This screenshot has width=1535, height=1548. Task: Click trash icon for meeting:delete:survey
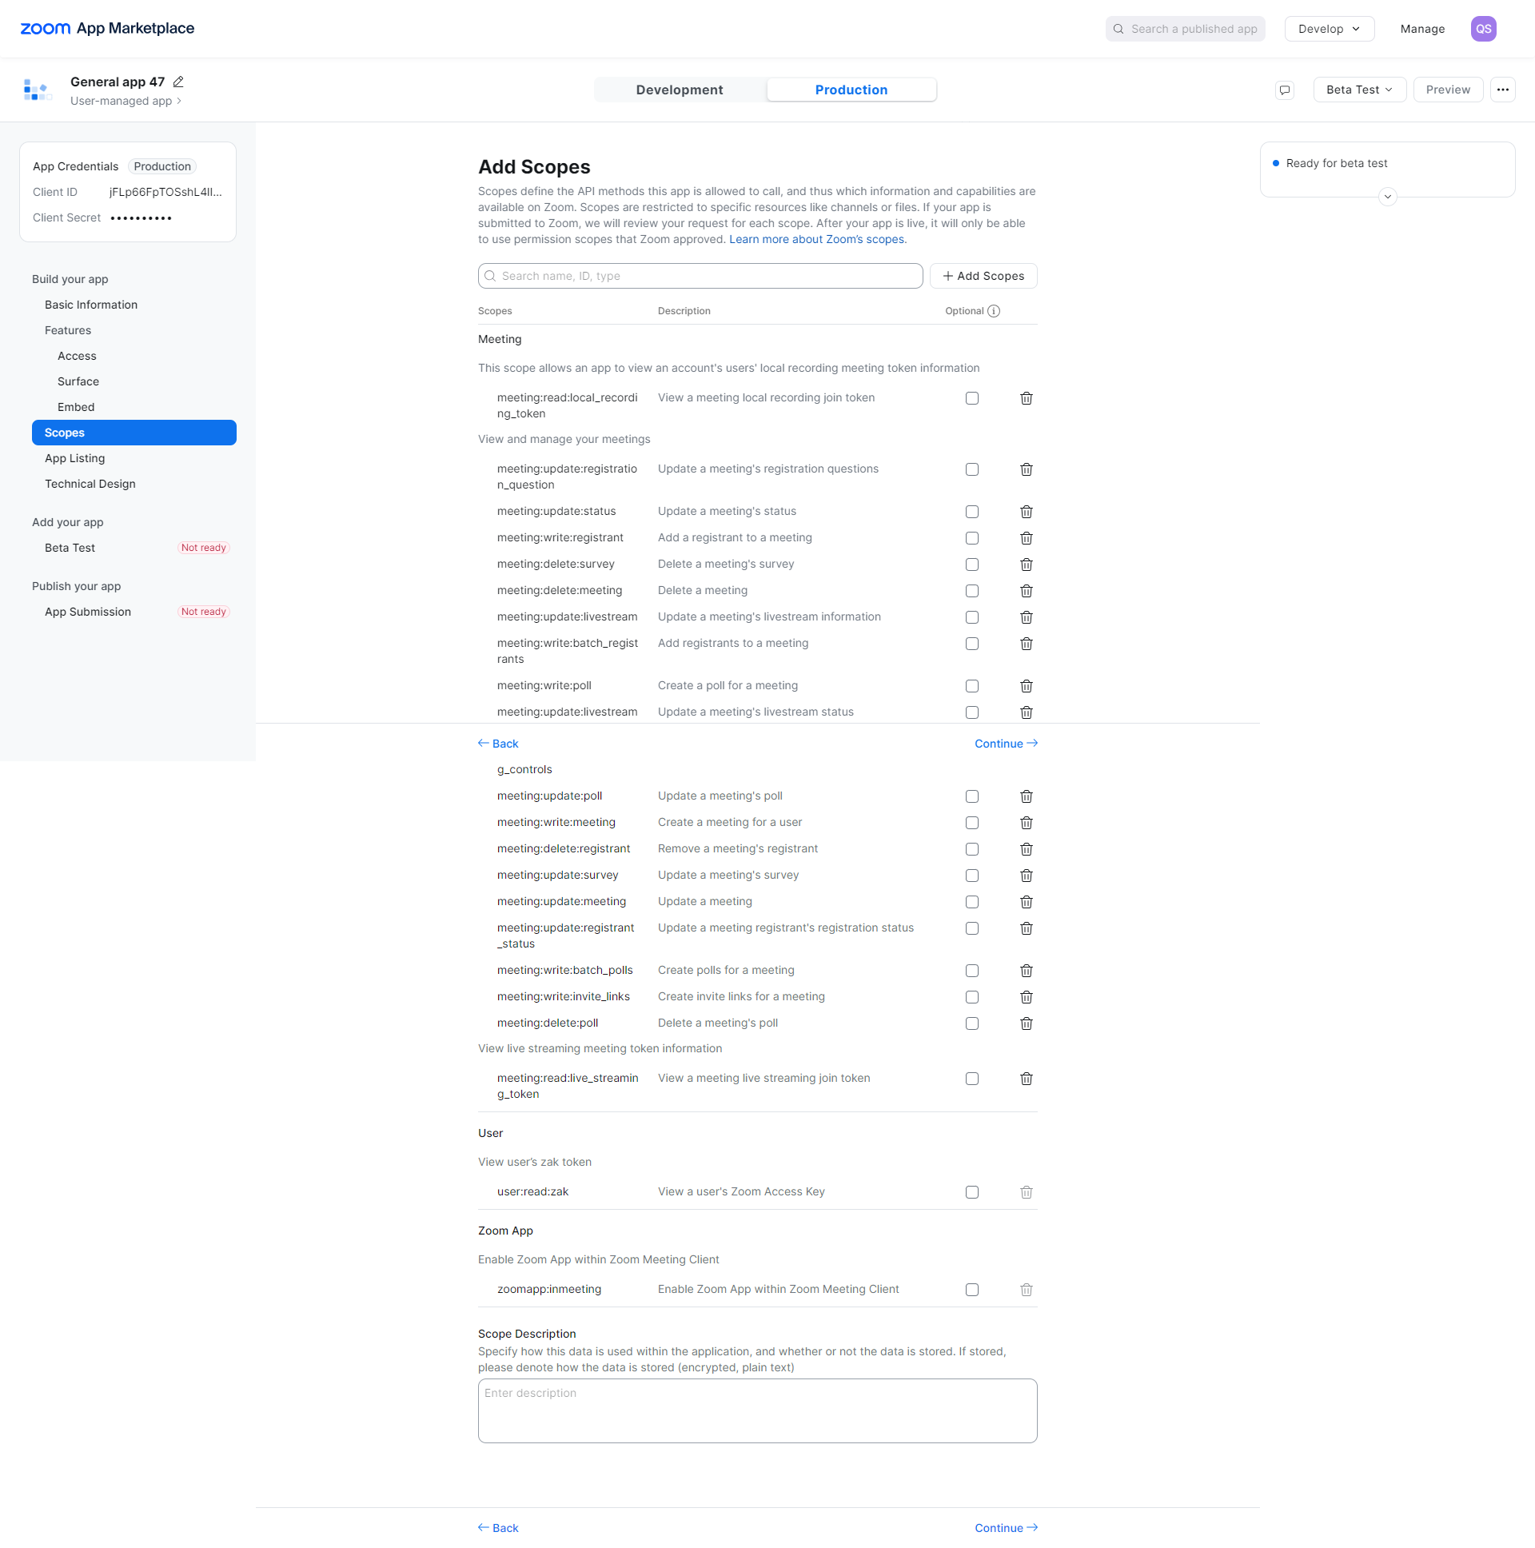coord(1026,565)
